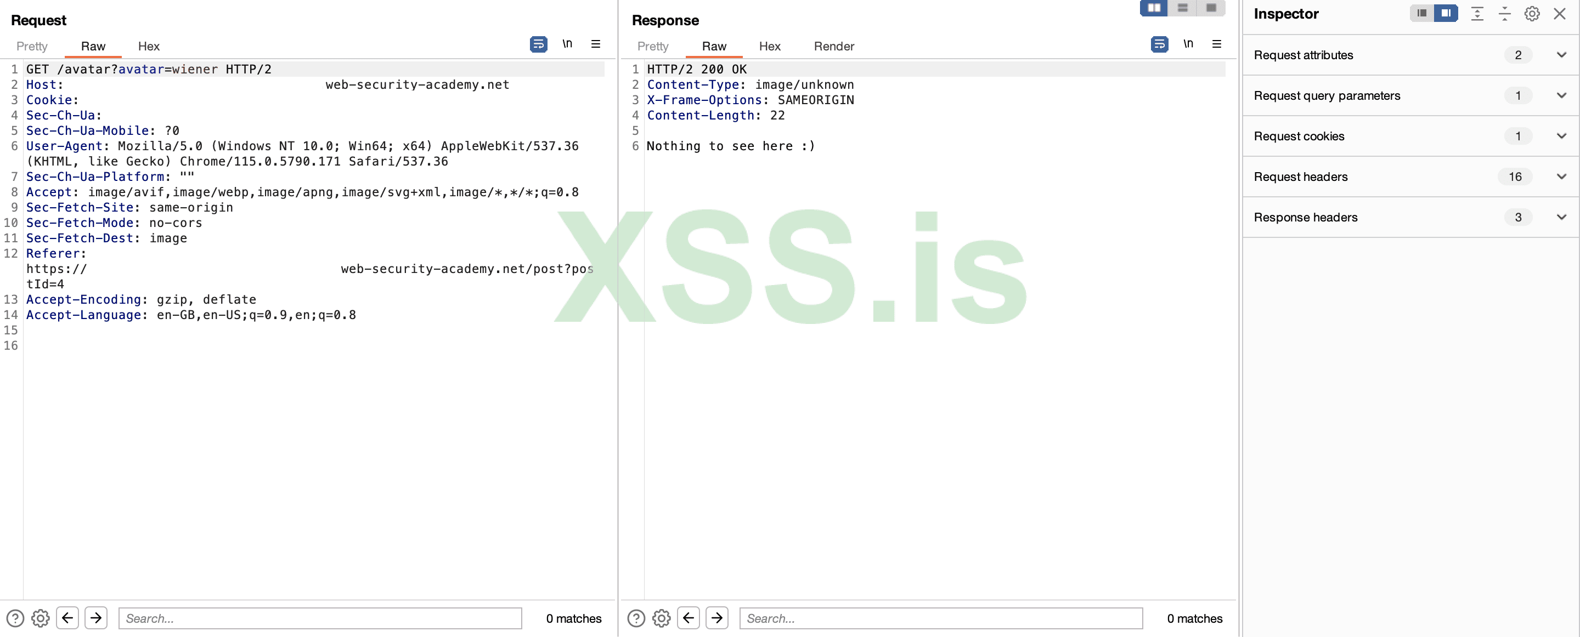Click the Response search input field
The image size is (1580, 637).
click(x=940, y=618)
